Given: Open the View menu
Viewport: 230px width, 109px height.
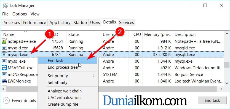Looking at the screenshot, I should pyautogui.click(x=35, y=14).
